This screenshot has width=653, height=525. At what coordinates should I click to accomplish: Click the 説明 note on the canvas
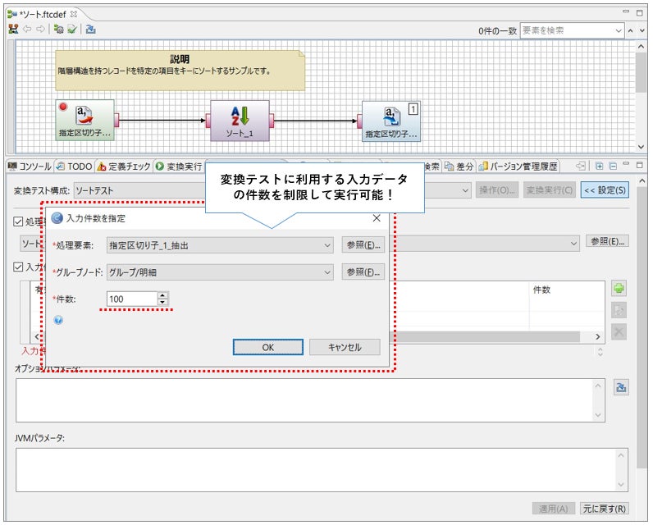(180, 71)
